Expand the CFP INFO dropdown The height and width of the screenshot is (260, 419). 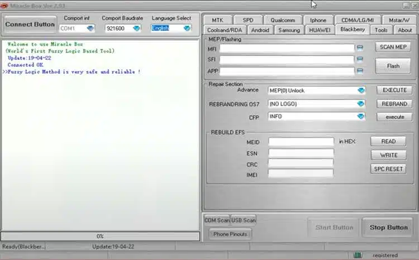(x=361, y=117)
